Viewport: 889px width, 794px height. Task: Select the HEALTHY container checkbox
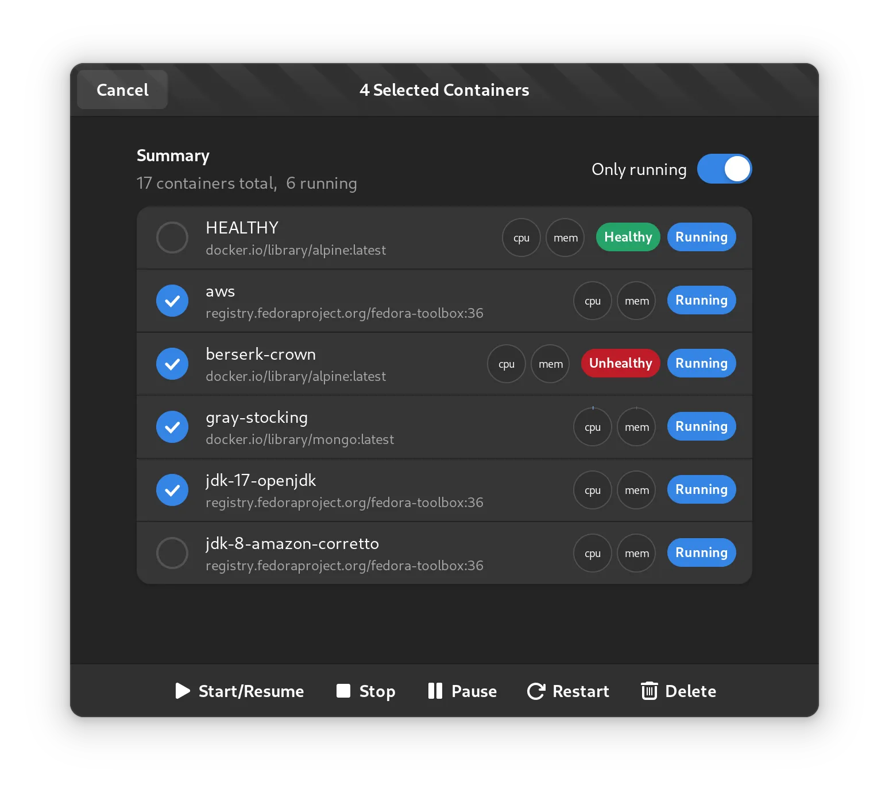(x=172, y=238)
